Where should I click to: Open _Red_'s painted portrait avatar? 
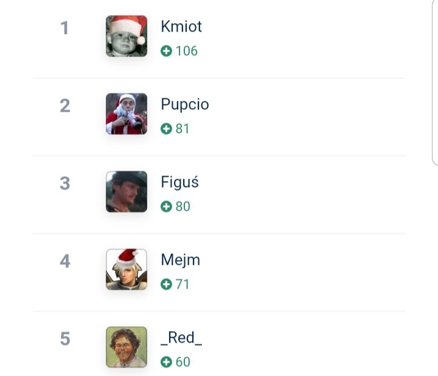pos(127,347)
